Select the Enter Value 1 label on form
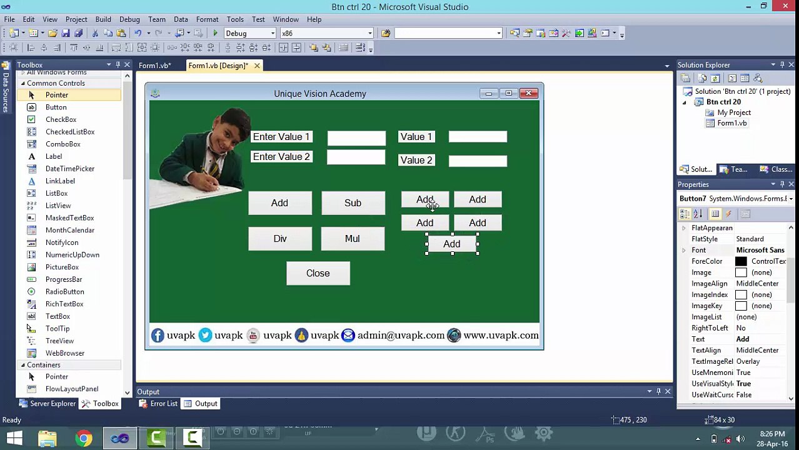 point(281,137)
